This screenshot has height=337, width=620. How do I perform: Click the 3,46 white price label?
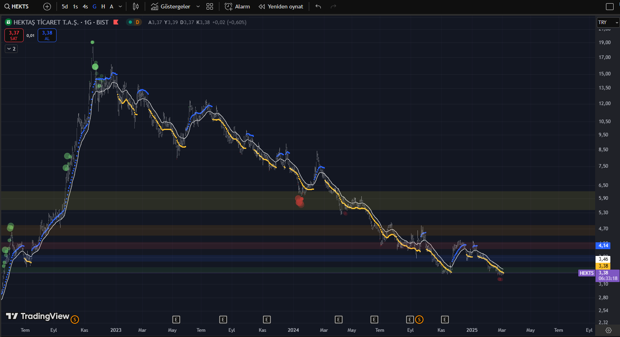coord(603,259)
